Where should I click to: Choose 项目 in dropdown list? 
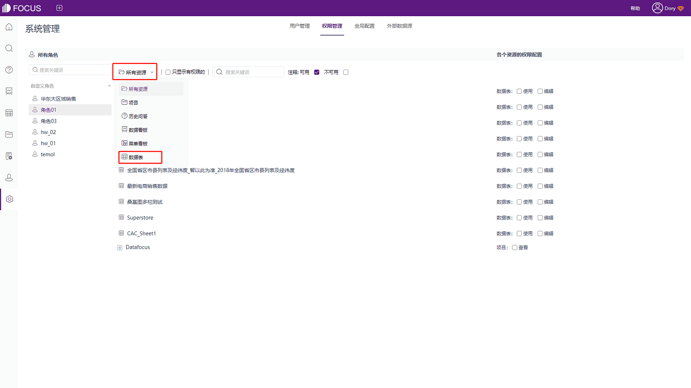(151, 102)
